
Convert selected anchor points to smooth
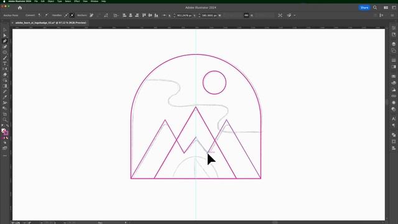point(47,15)
